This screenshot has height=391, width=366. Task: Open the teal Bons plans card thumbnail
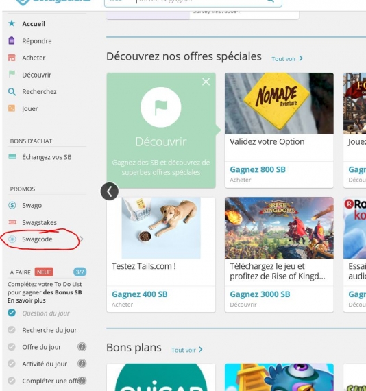tap(161, 377)
